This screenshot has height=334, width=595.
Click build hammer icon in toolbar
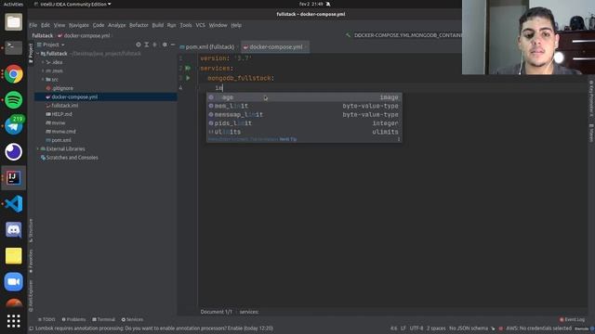pos(348,35)
